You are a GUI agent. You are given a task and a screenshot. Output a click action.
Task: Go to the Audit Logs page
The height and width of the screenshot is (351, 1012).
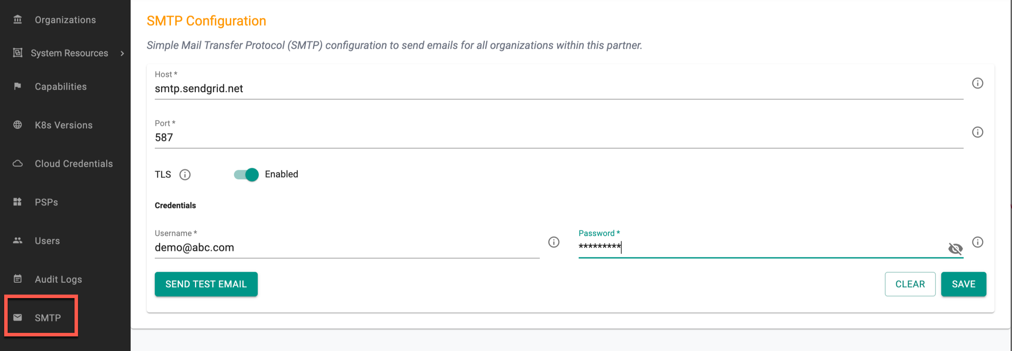point(58,280)
